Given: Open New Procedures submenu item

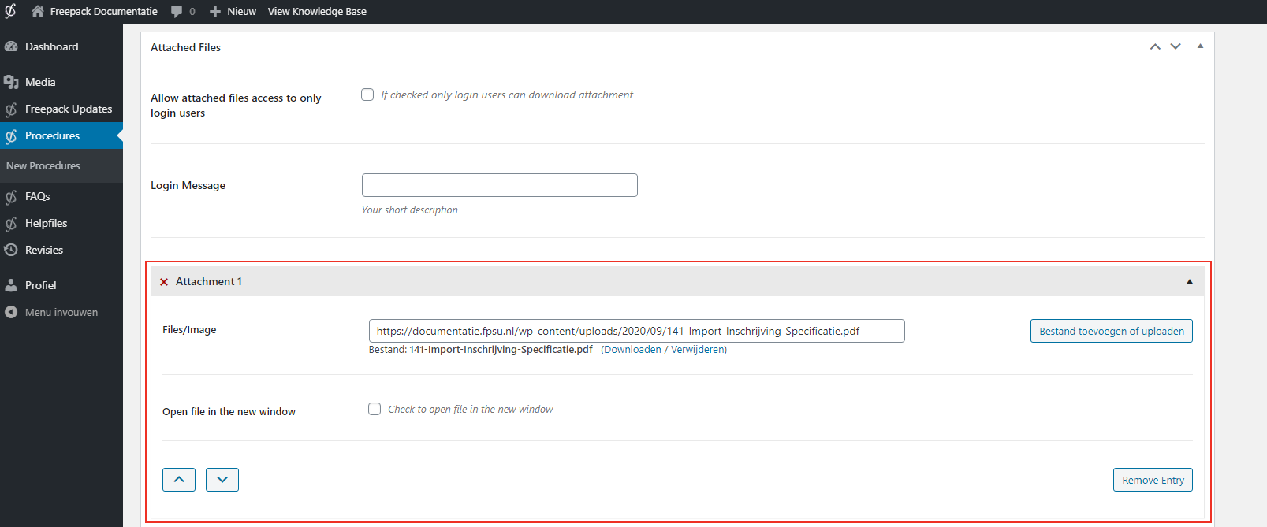Looking at the screenshot, I should pos(43,166).
